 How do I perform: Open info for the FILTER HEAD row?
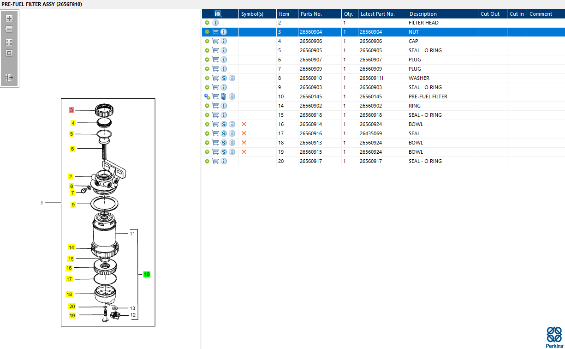pos(215,23)
